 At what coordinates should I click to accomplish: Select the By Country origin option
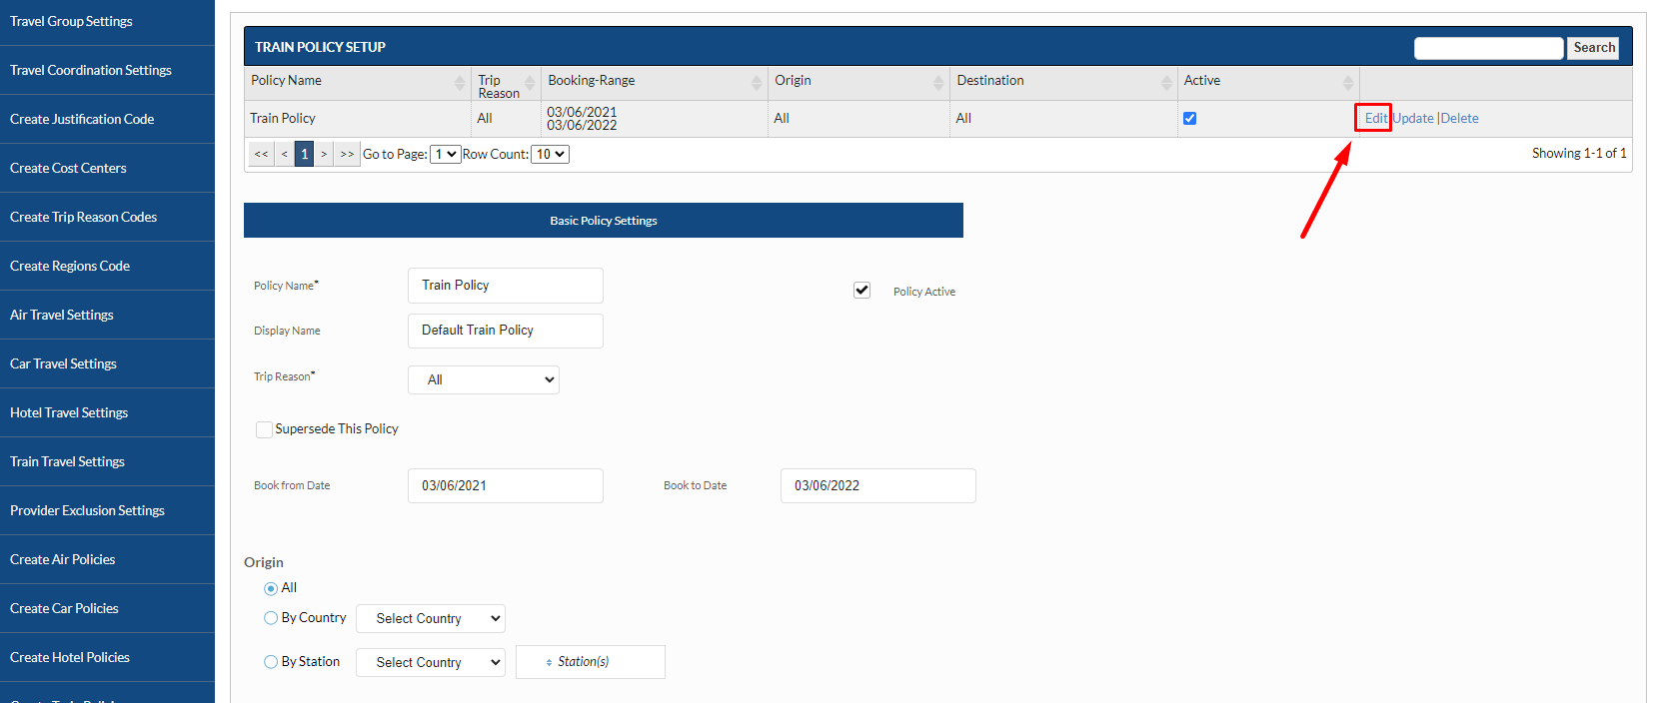point(271,618)
